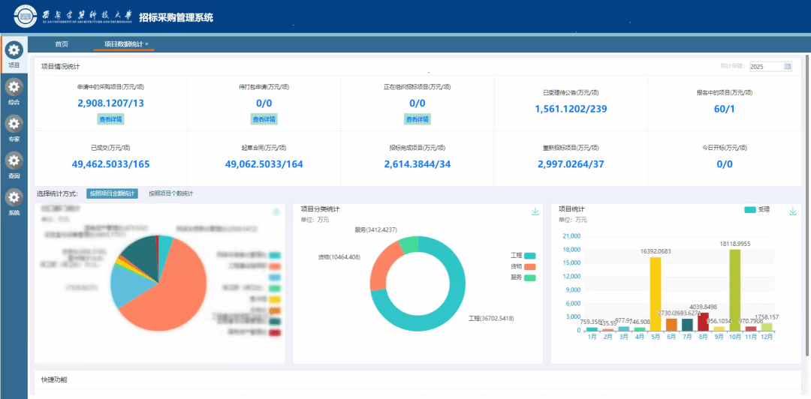811x399 pixels.
Task: Download the 项目分类统计 chart image
Action: pyautogui.click(x=535, y=212)
